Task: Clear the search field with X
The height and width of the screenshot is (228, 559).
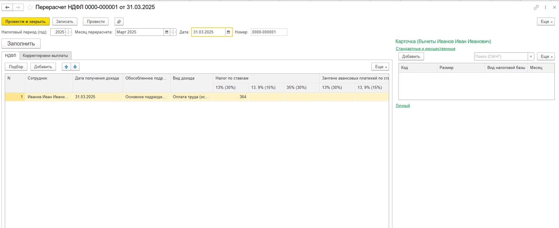Action: pos(531,57)
